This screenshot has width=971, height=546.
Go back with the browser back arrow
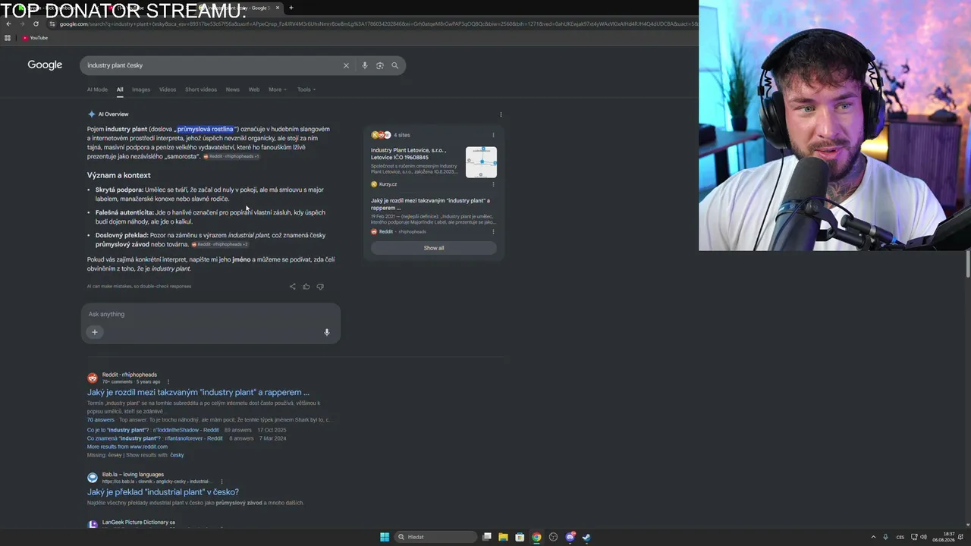[8, 24]
